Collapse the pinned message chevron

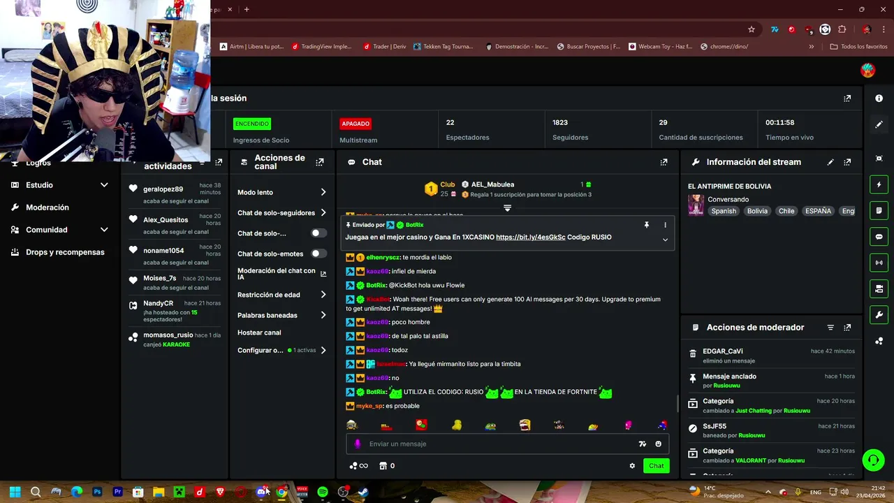[665, 240]
